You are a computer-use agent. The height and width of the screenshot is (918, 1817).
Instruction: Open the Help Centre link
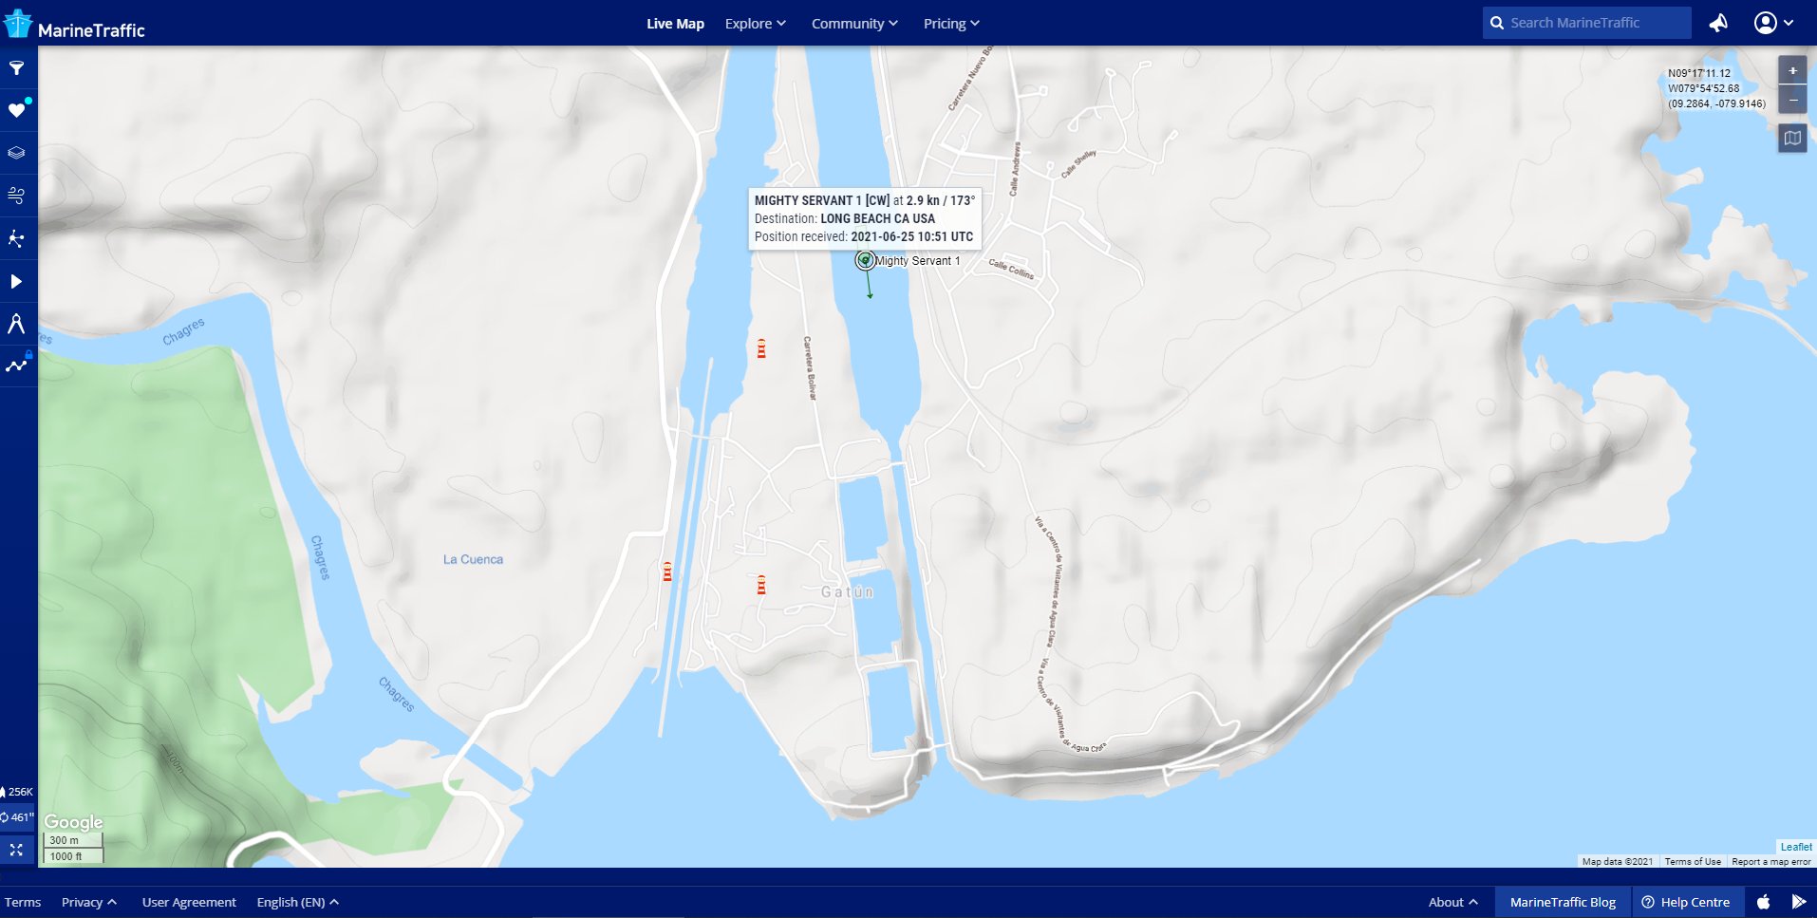pyautogui.click(x=1686, y=902)
